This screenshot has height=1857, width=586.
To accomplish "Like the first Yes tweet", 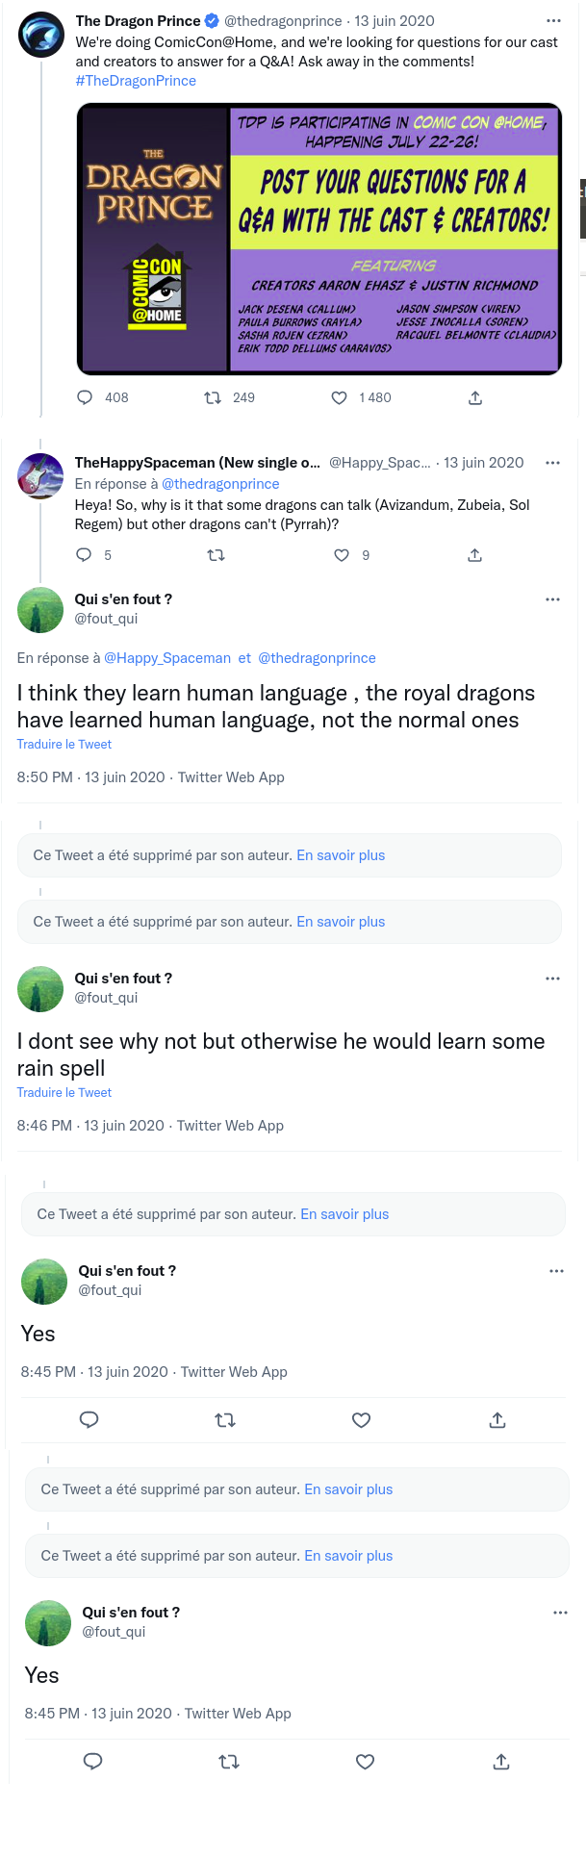I will click(362, 1420).
